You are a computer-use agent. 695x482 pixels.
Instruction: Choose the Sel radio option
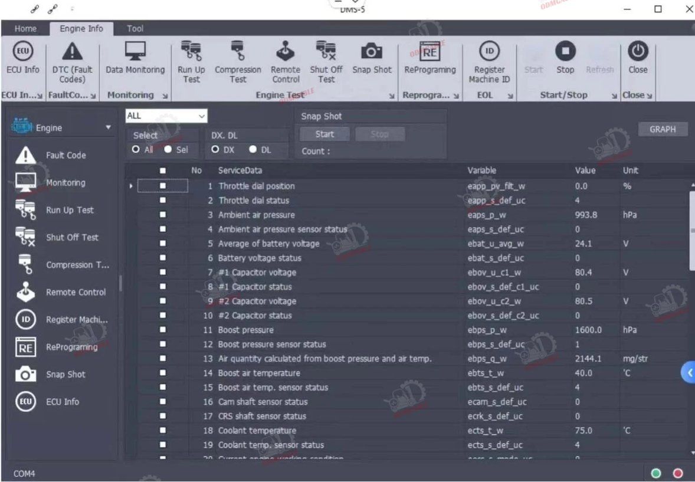coord(168,150)
